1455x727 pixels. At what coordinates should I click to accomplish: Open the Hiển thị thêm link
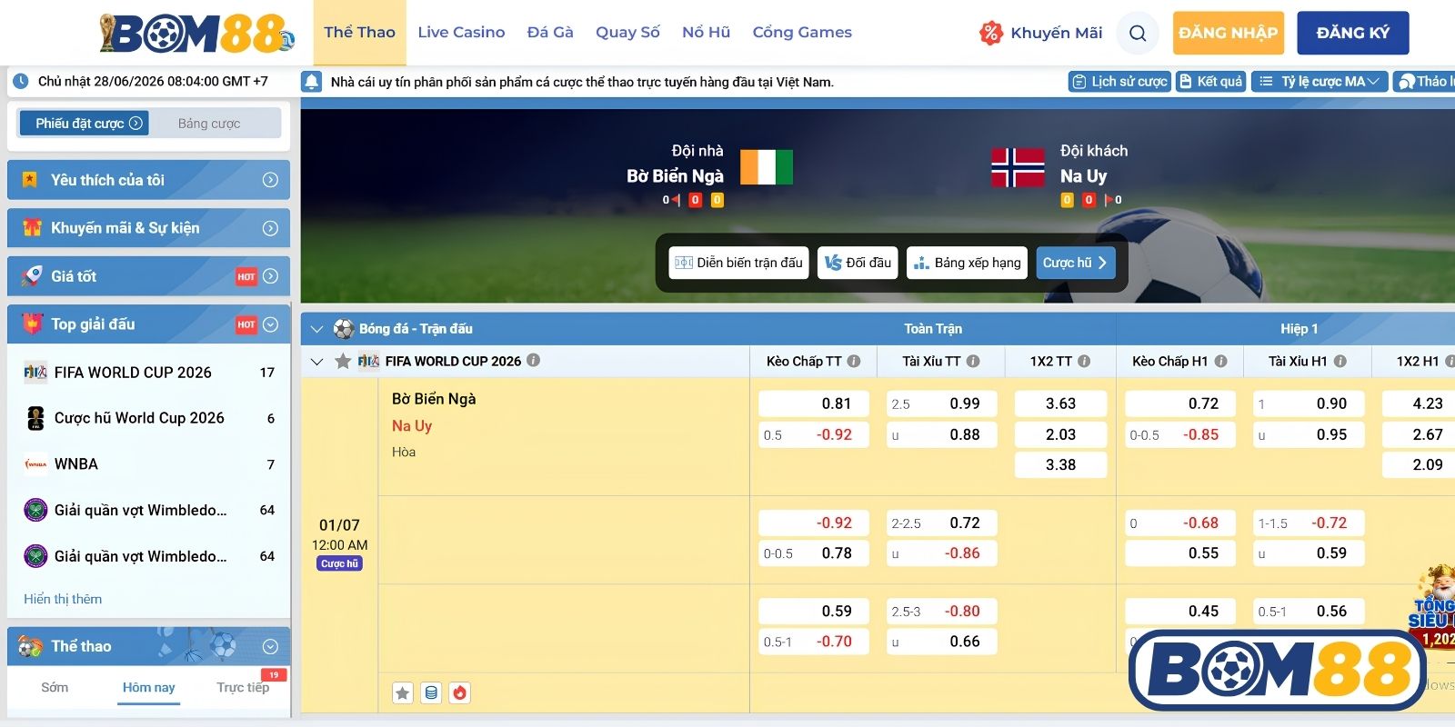coord(63,599)
